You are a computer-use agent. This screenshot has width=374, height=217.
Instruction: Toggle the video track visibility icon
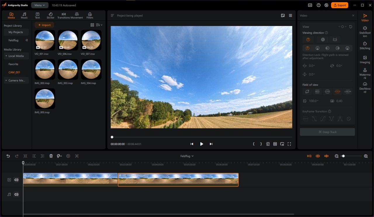[x=9, y=180]
